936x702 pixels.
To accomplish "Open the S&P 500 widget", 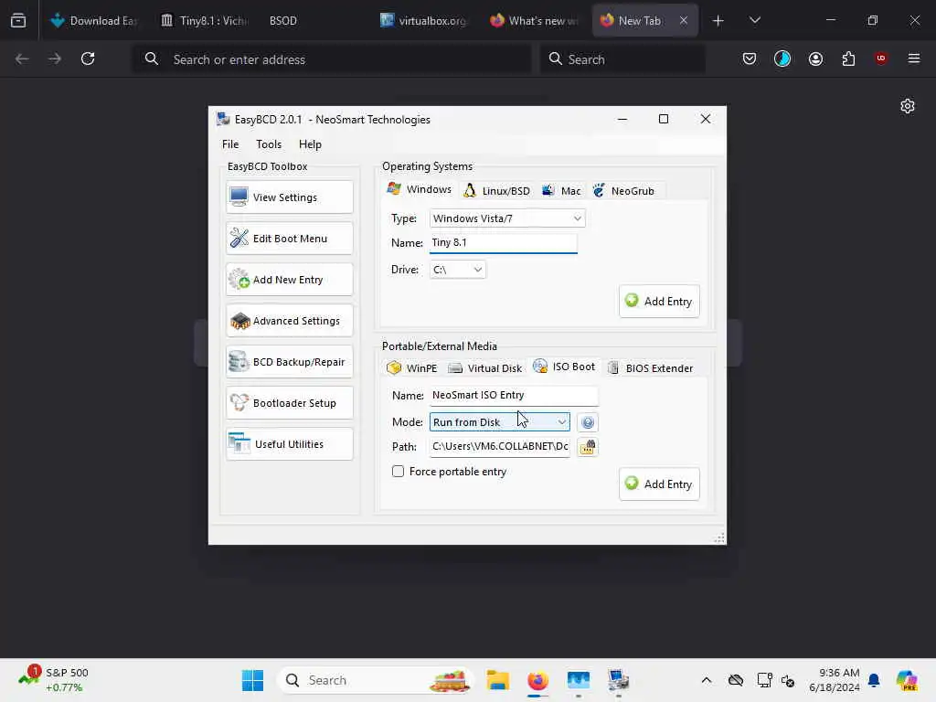I will (54, 680).
